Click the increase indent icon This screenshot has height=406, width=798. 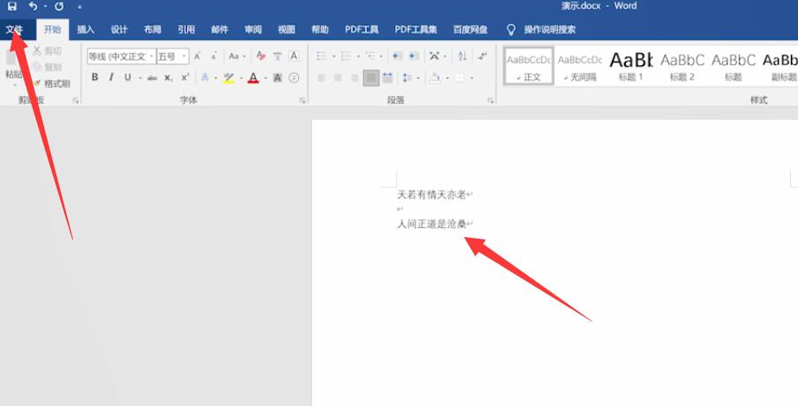[x=414, y=55]
